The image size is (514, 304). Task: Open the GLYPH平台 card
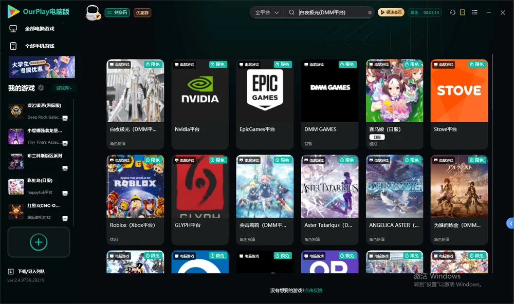point(200,200)
